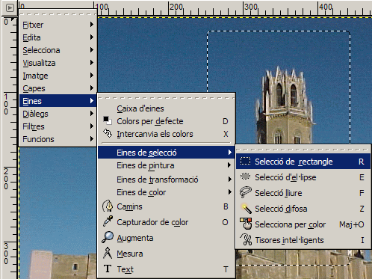Click the Capturador de color eyedropper icon
Viewport: 372px width, 279px height.
point(108,221)
